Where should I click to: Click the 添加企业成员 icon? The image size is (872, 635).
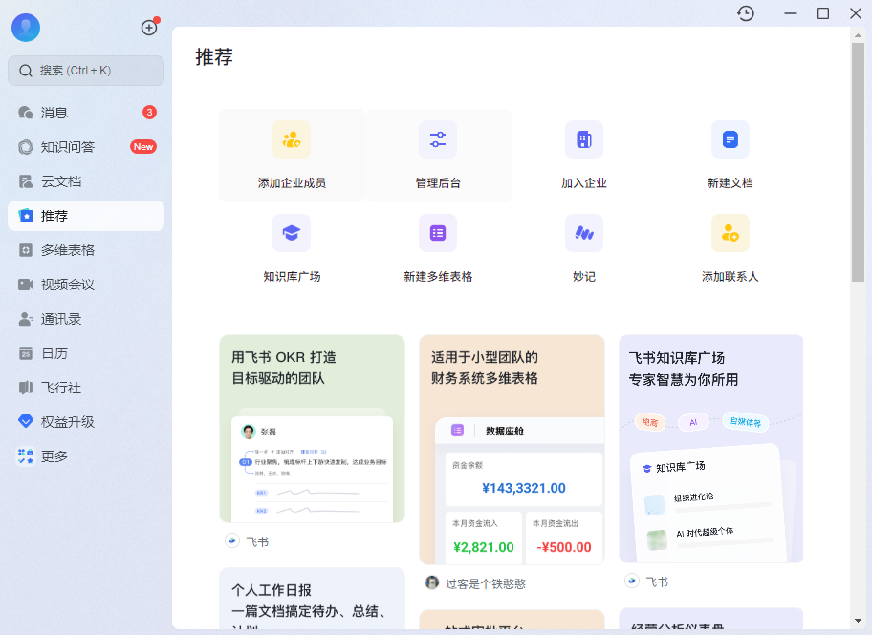pyautogui.click(x=292, y=139)
